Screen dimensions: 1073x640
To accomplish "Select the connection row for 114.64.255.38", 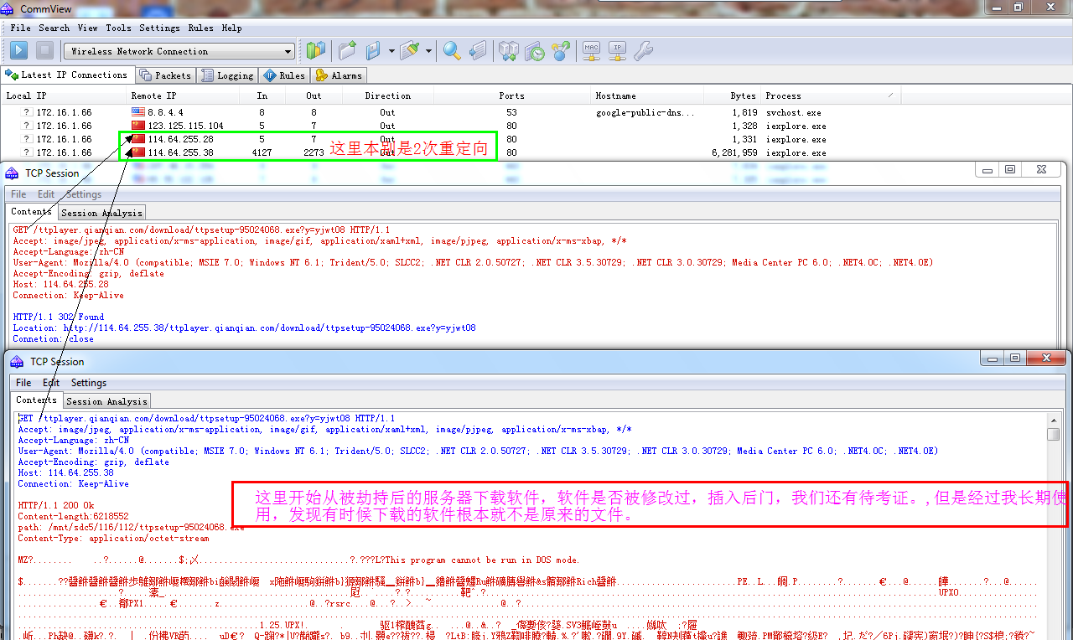I will [x=451, y=152].
